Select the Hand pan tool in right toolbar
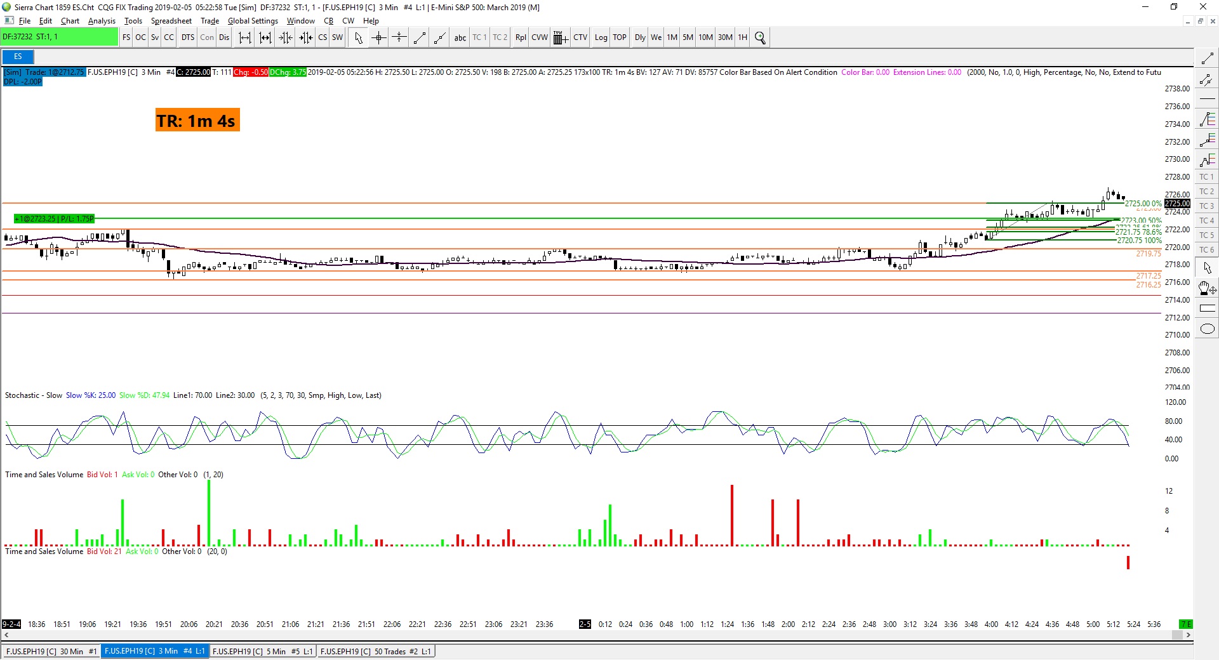Viewport: 1219px width, 660px height. [x=1207, y=288]
